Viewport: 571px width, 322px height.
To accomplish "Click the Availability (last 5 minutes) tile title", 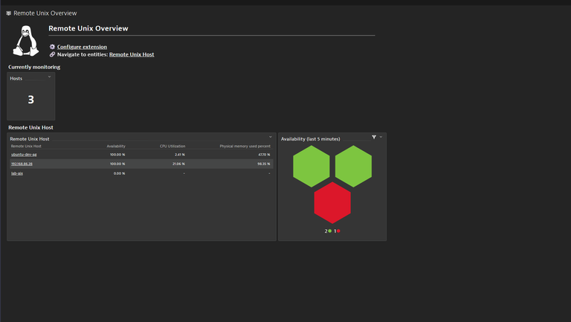I will [310, 139].
